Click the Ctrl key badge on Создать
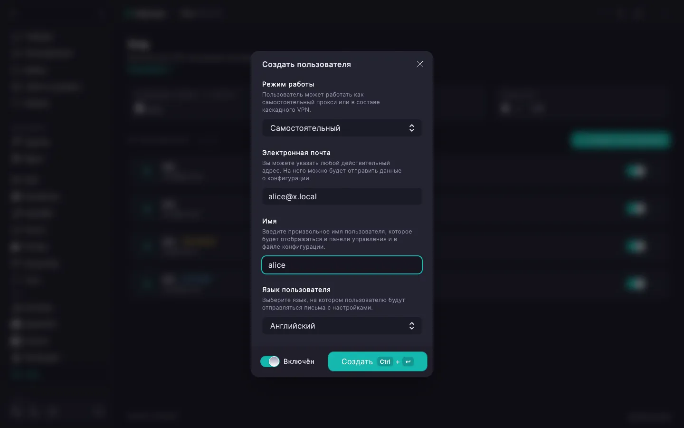The width and height of the screenshot is (684, 428). 385,361
